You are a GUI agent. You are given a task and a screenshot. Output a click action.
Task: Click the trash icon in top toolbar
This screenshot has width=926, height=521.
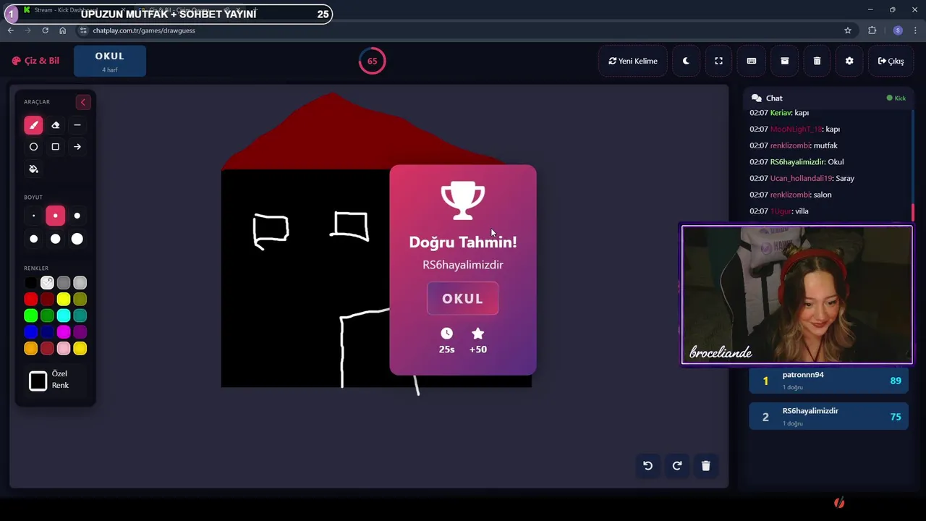tap(817, 61)
